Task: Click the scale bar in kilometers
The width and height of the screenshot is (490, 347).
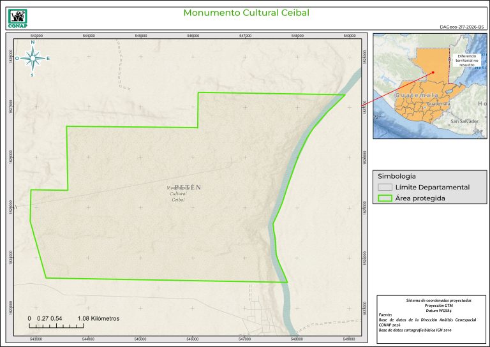Action: [57, 325]
